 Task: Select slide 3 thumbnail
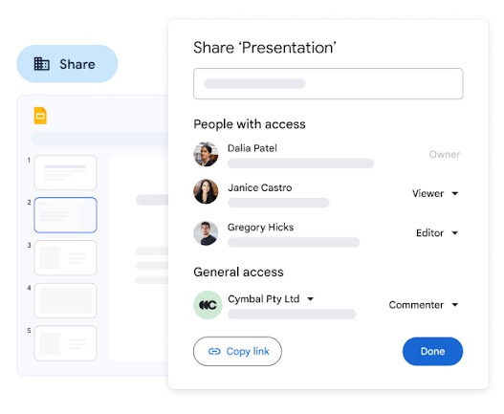click(66, 258)
